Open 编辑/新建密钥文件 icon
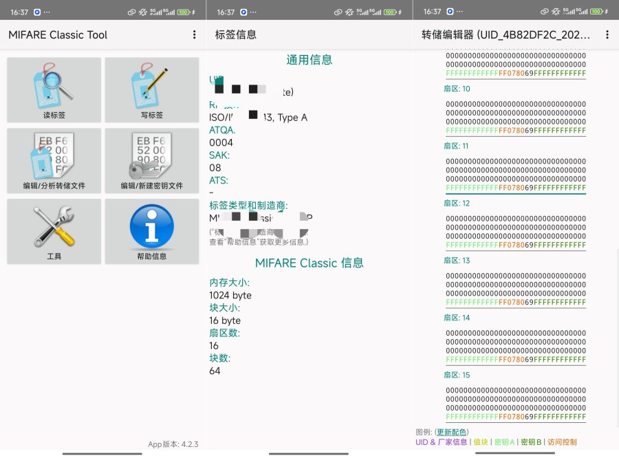 click(152, 160)
